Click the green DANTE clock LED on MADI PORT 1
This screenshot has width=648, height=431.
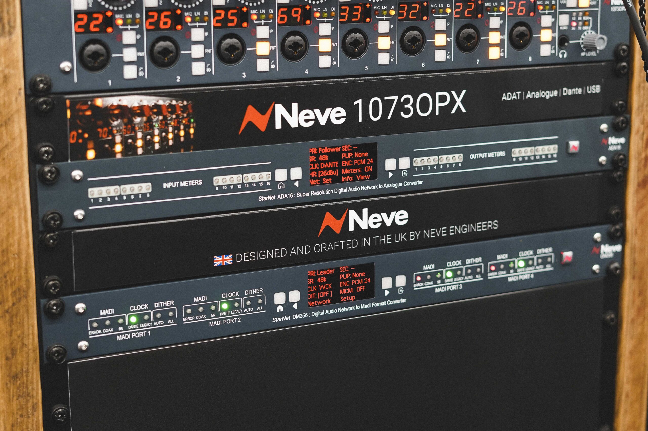[x=133, y=319]
